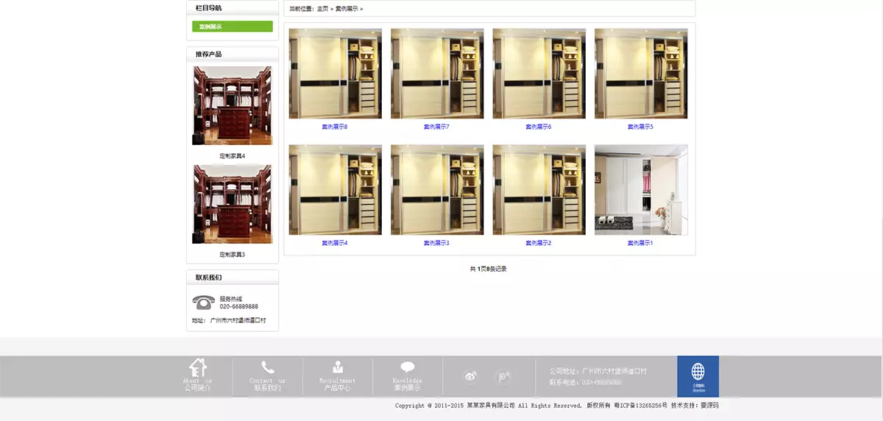View wardrobe thumbnail above 案例展示4

click(x=335, y=190)
